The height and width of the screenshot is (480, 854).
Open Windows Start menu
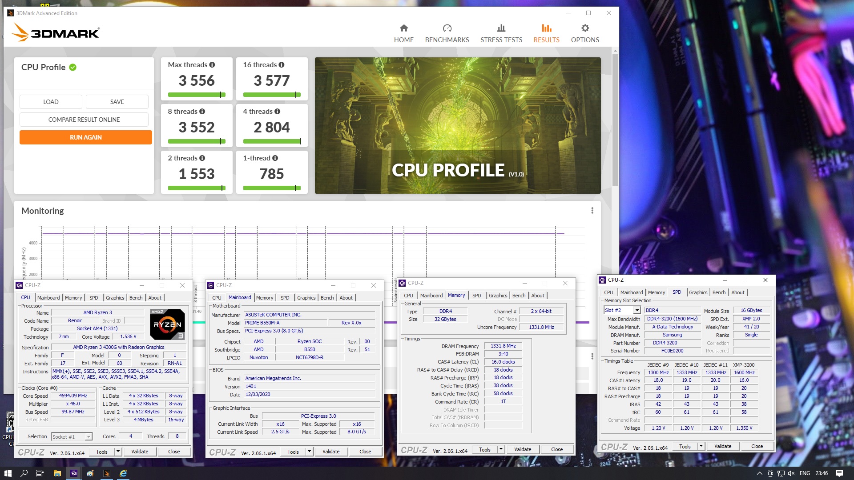click(x=8, y=473)
